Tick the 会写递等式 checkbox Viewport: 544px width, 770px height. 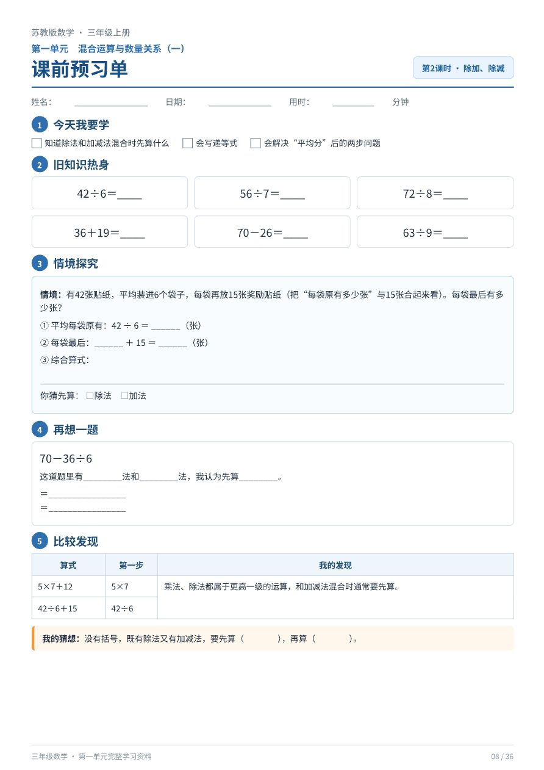pos(188,143)
